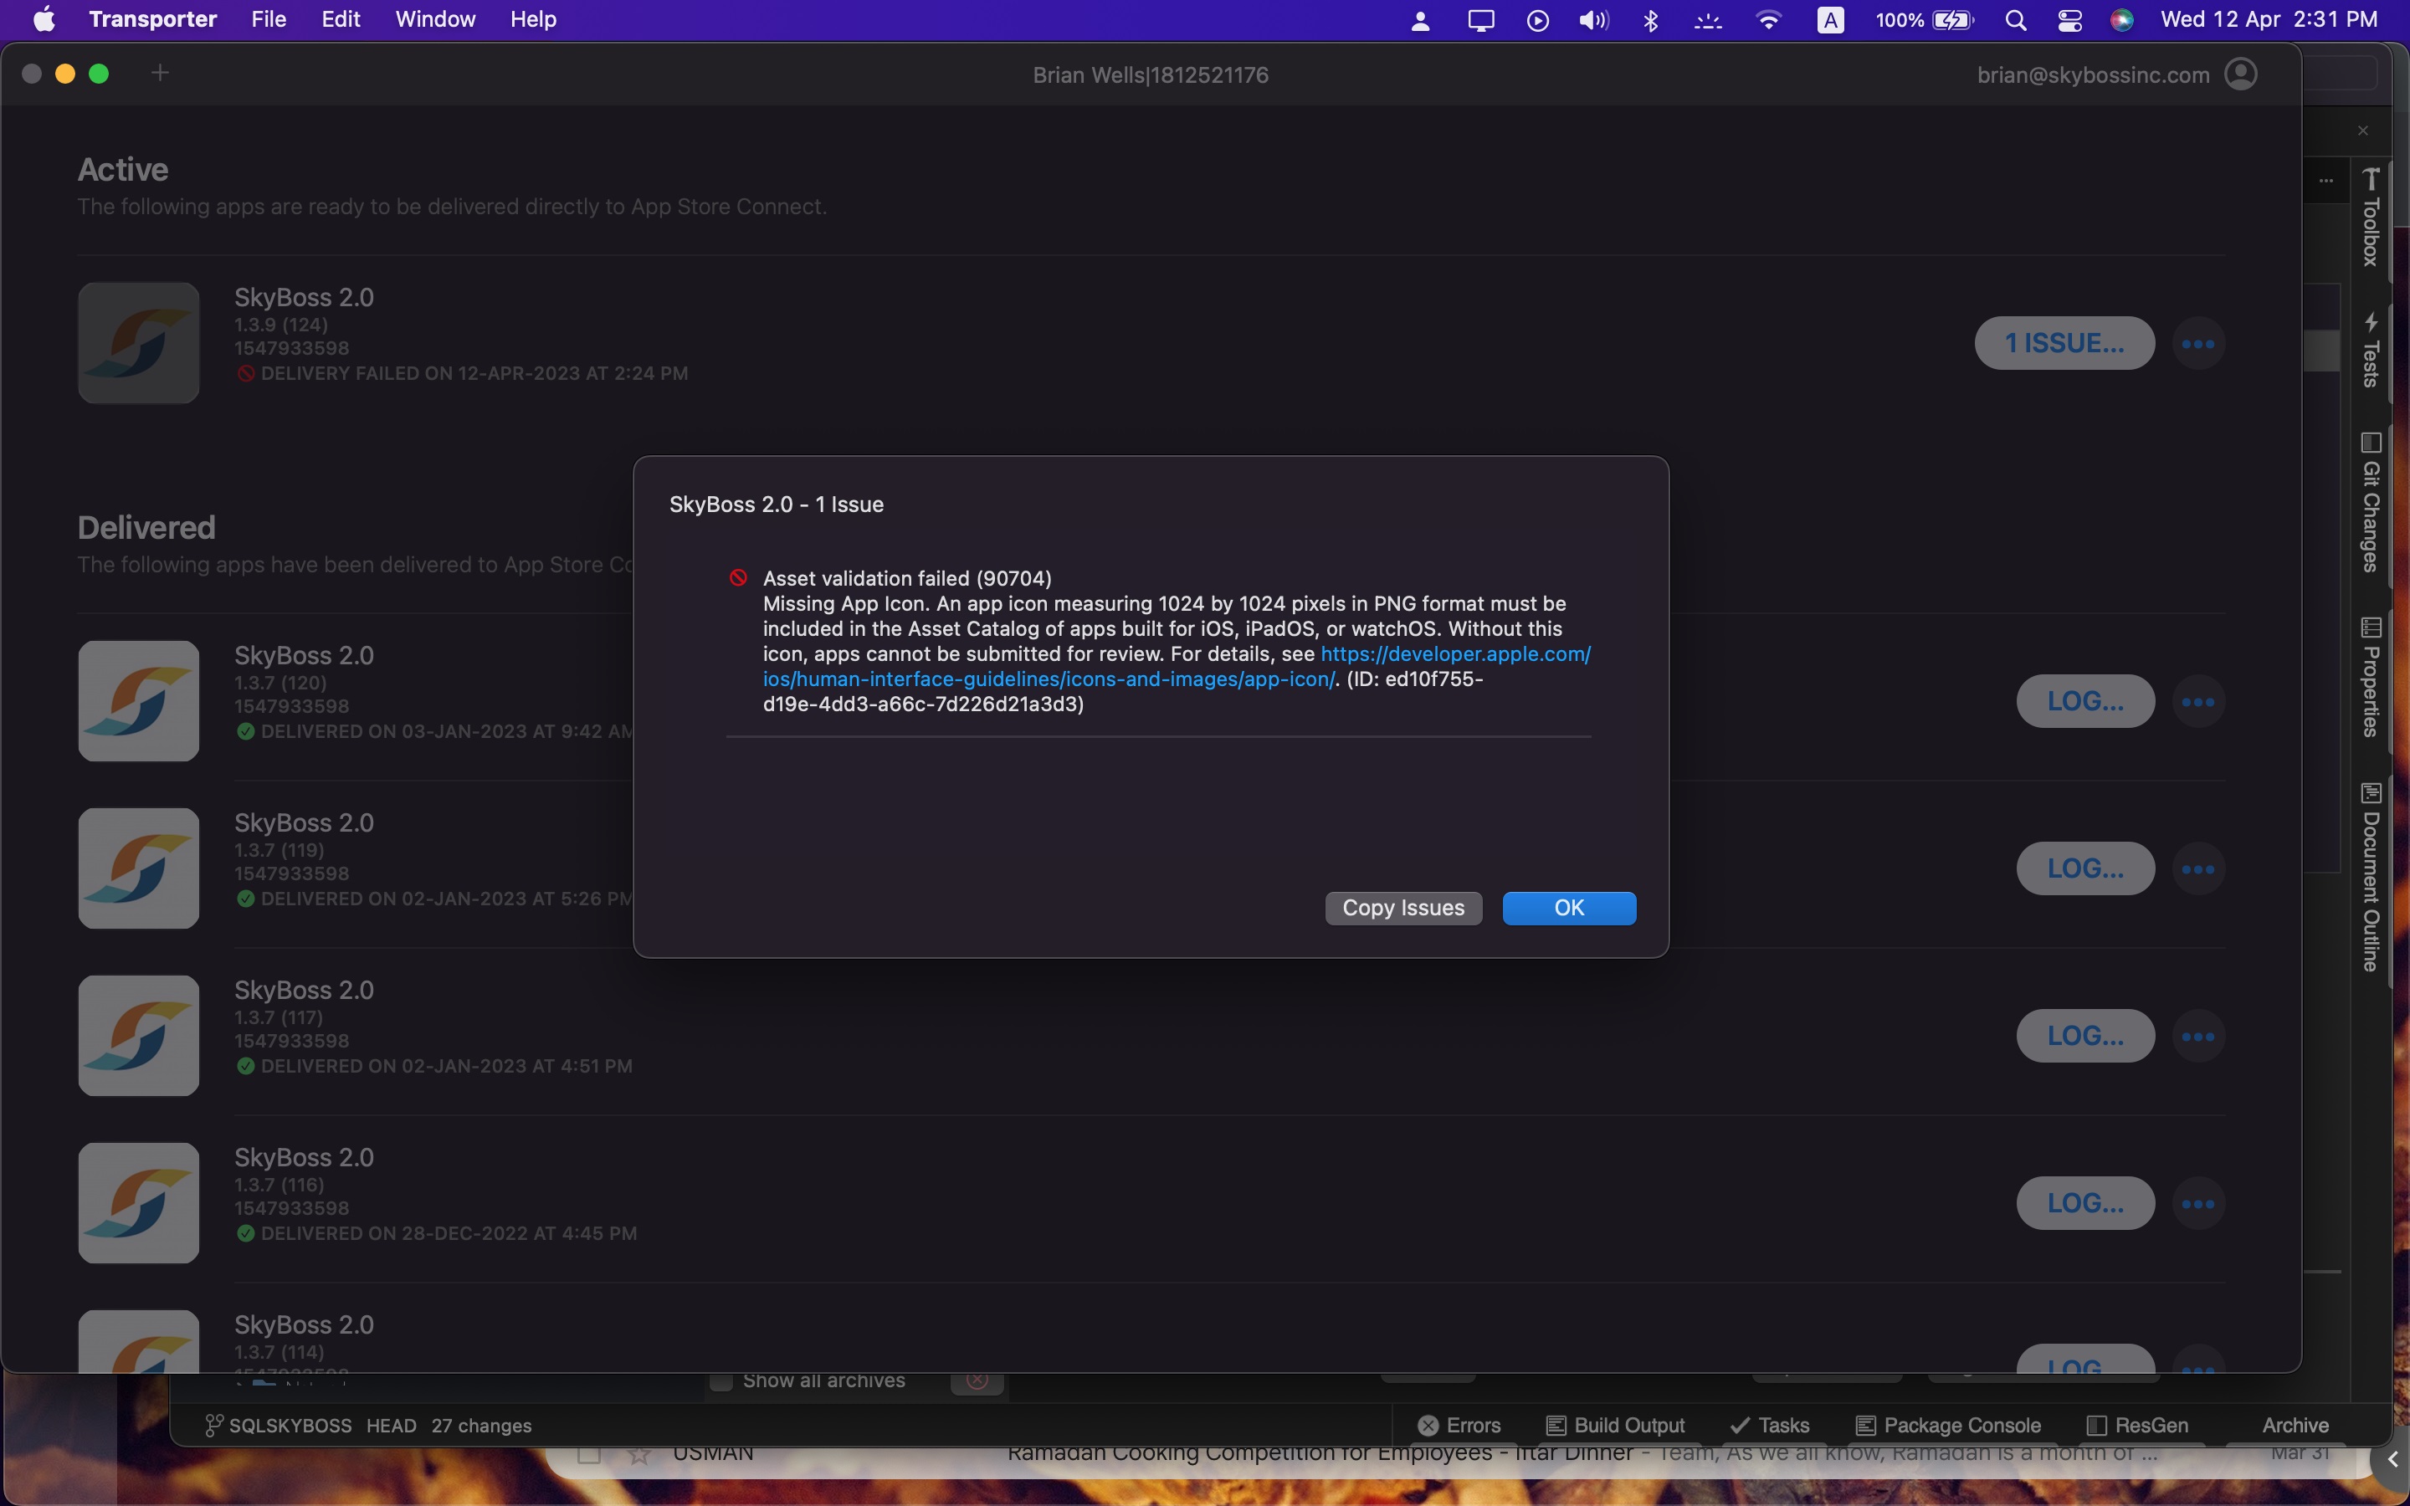The width and height of the screenshot is (2410, 1506).
Task: Open the 1 ISSUE... details button
Action: (x=2064, y=344)
